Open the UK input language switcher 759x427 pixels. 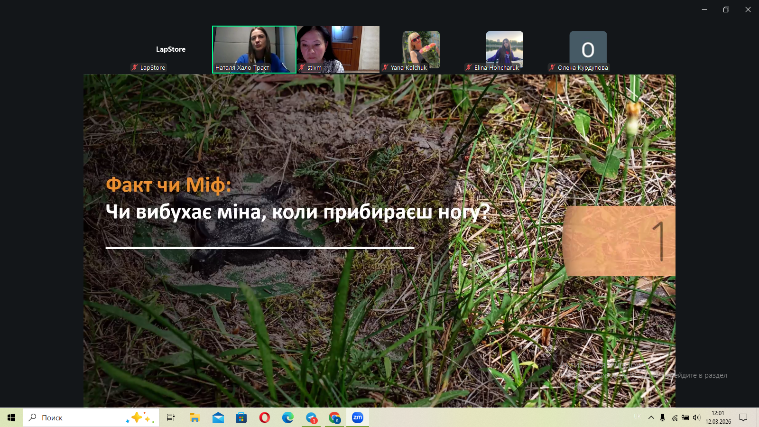point(637,417)
